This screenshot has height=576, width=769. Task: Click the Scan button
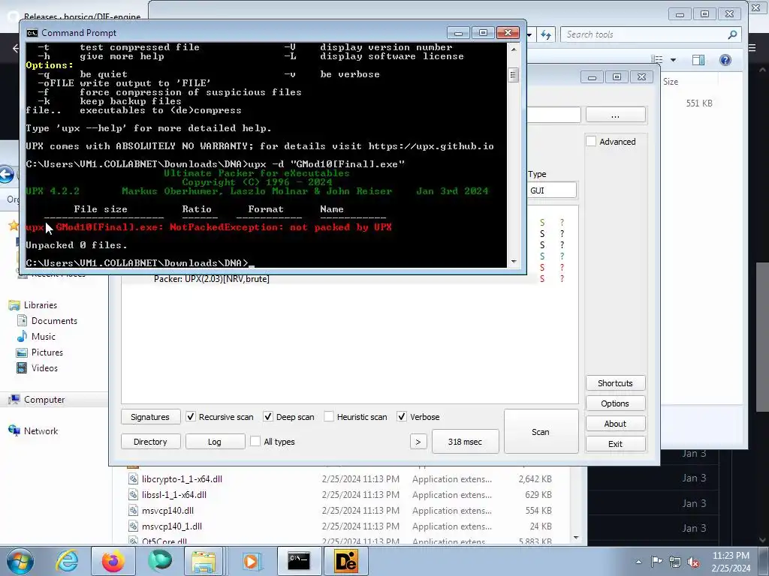pyautogui.click(x=541, y=431)
